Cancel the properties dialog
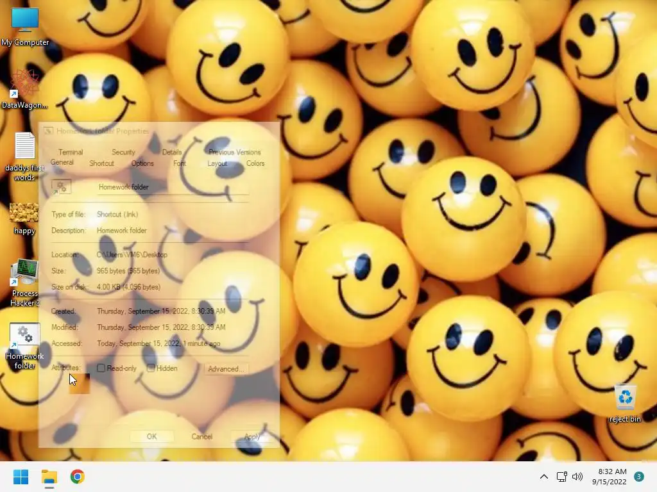 pyautogui.click(x=202, y=436)
